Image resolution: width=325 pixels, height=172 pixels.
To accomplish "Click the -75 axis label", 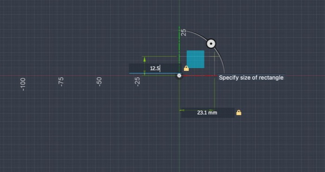I will (x=61, y=82).
